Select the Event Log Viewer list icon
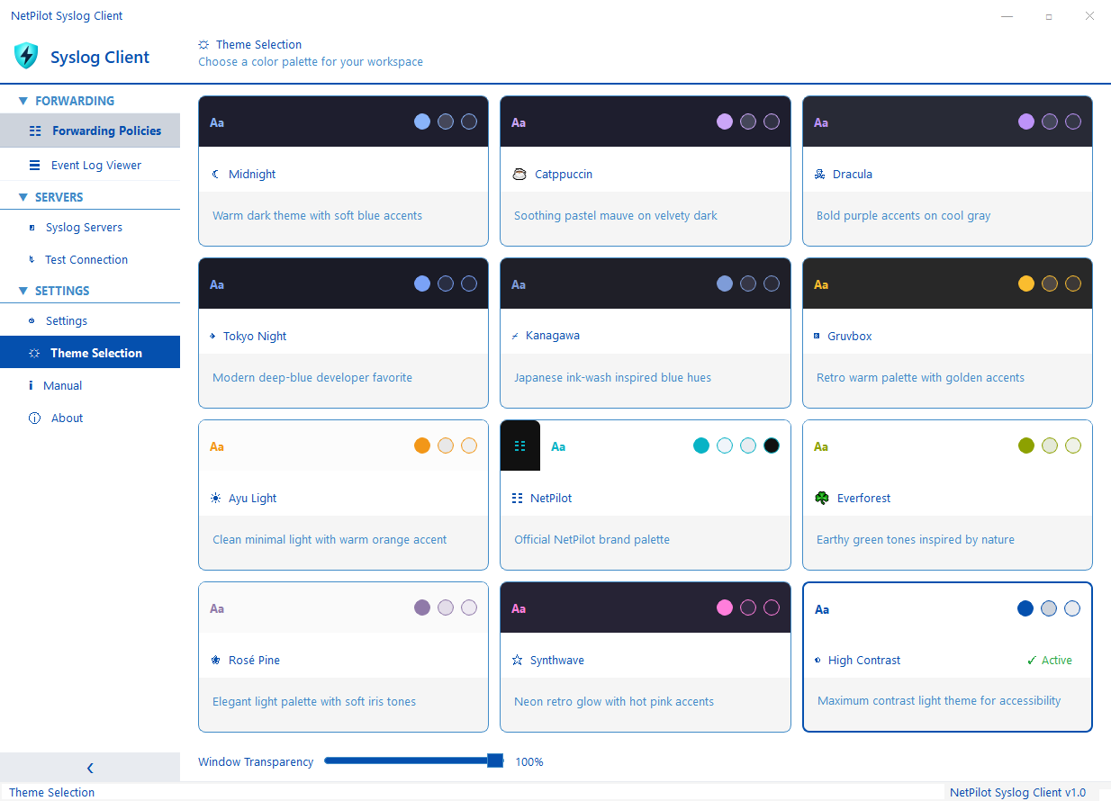The height and width of the screenshot is (801, 1111). click(34, 165)
